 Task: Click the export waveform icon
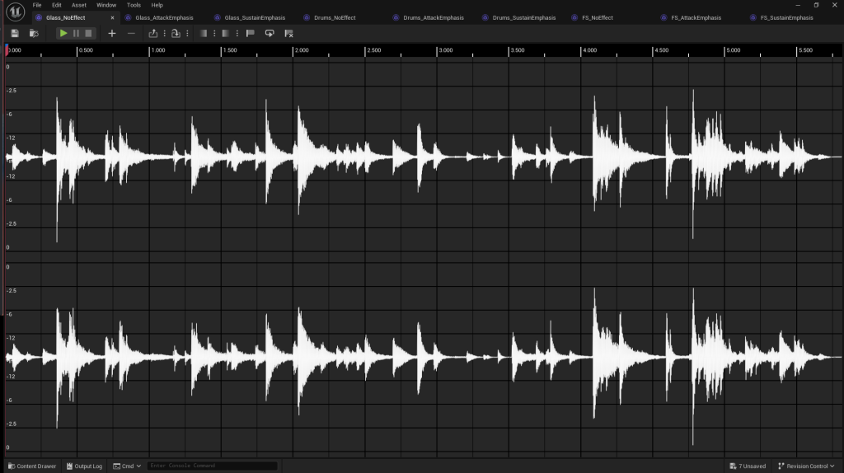coord(152,33)
